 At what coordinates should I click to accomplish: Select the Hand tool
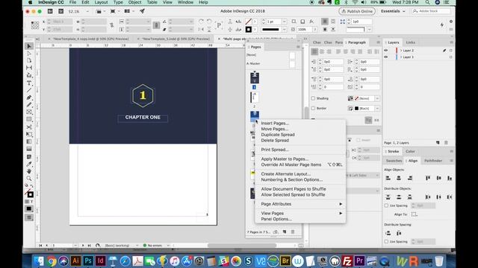(29, 171)
